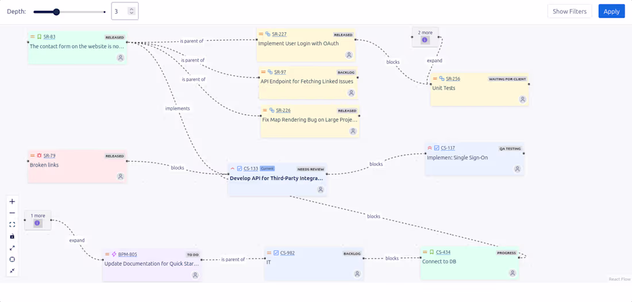Click the 'PROGRESS' status on CS-434
This screenshot has width=632, height=302.
pos(507,253)
